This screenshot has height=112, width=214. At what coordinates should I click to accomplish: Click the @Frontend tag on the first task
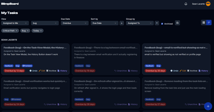(27, 66)
